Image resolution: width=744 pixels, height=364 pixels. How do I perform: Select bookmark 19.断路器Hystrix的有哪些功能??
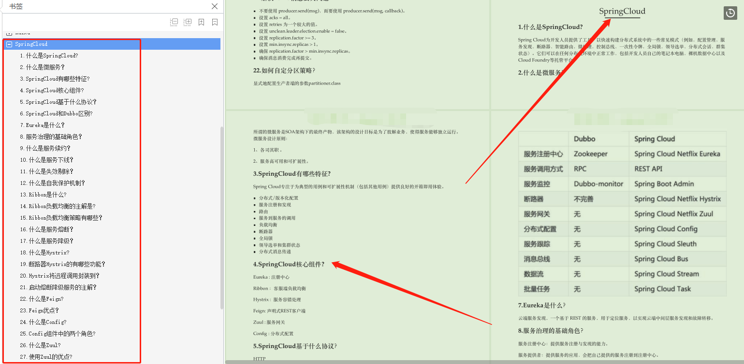62,264
